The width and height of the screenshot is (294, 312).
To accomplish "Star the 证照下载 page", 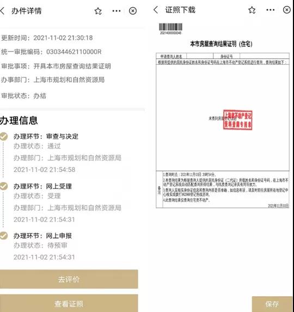I will (x=252, y=10).
